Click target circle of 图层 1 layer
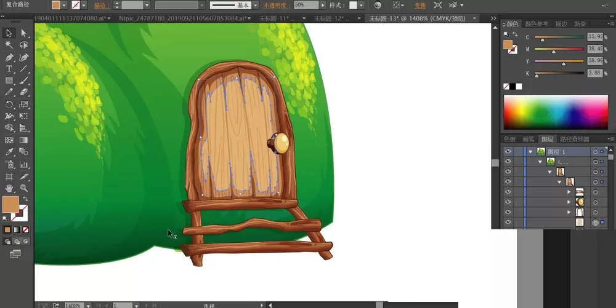616x308 pixels. [x=596, y=152]
